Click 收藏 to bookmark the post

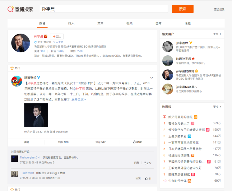[26, 142]
